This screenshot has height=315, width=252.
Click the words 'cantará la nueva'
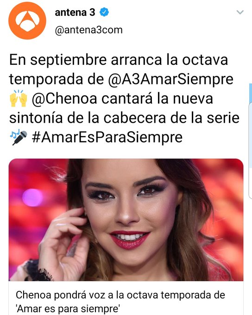pos(157,99)
